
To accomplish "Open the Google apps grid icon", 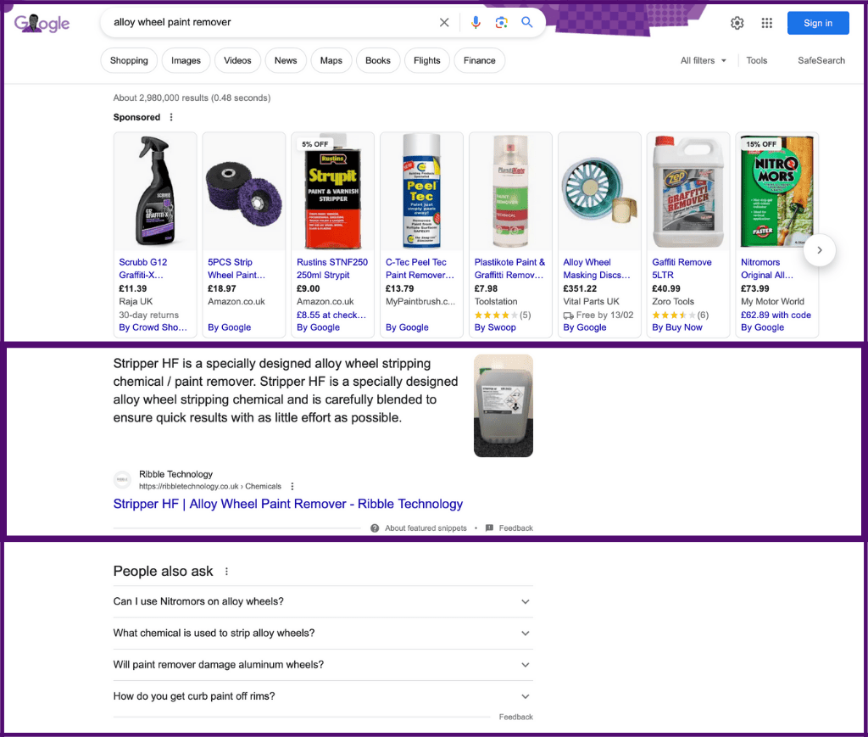I will tap(766, 23).
